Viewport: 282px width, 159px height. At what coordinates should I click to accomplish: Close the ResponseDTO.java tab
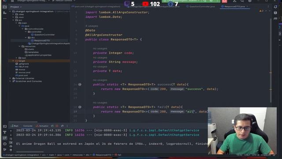tap(247, 7)
